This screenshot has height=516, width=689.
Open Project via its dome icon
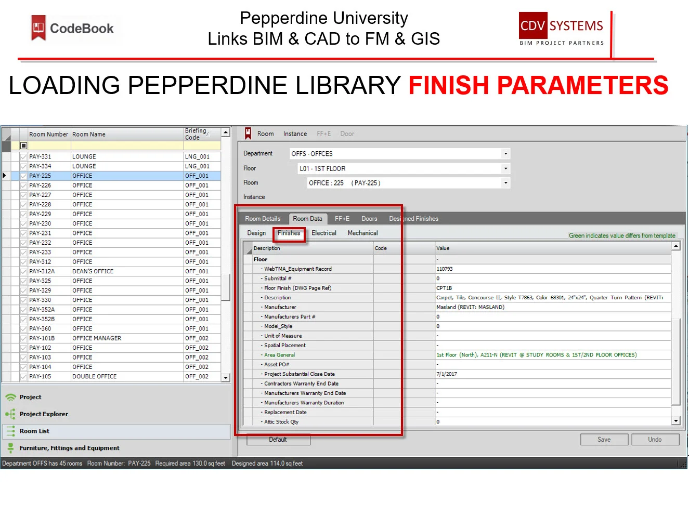tap(10, 397)
